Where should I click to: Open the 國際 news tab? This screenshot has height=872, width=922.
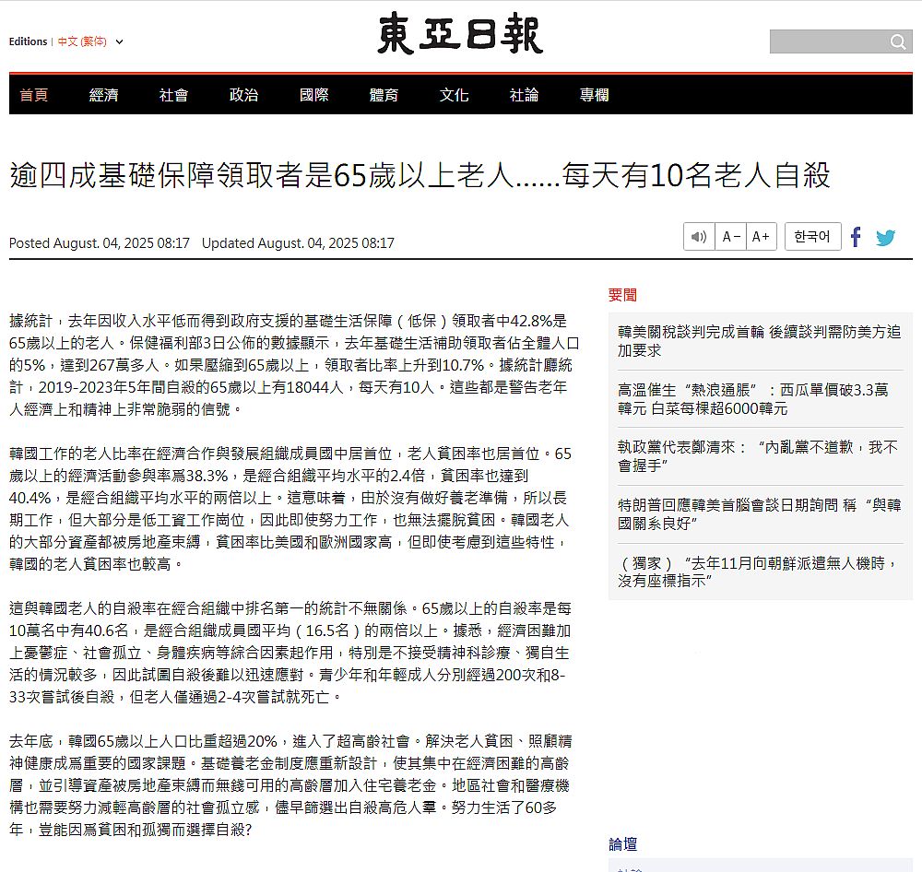[313, 95]
